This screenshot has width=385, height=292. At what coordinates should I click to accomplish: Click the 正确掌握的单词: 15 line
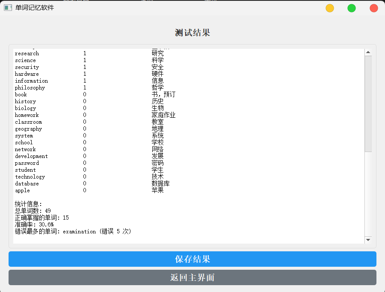[x=42, y=218]
